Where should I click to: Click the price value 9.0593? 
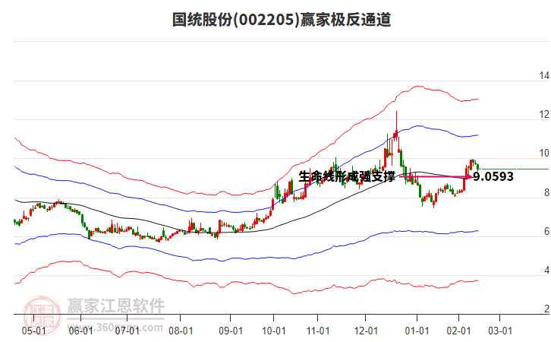493,176
